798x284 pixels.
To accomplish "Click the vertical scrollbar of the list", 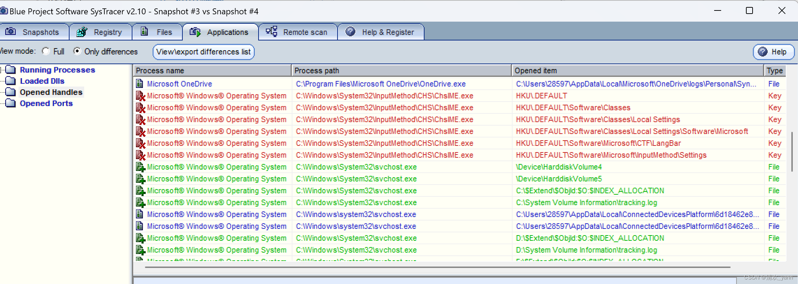I will pos(792,152).
